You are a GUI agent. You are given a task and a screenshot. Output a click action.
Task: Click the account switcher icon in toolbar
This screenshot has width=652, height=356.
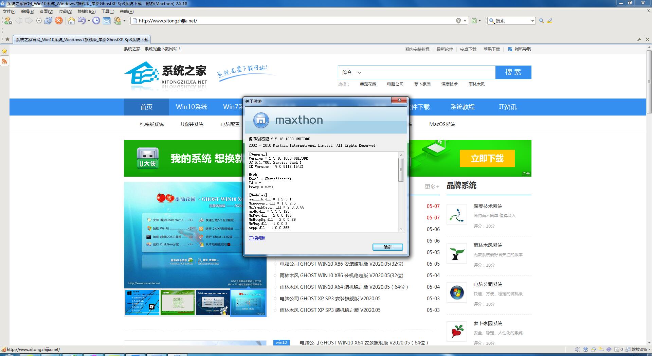118,21
